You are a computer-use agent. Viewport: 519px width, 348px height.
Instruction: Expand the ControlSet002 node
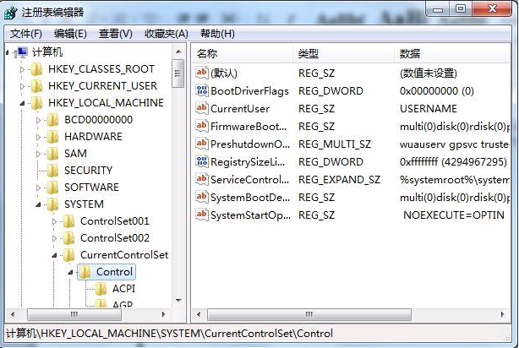click(x=55, y=238)
